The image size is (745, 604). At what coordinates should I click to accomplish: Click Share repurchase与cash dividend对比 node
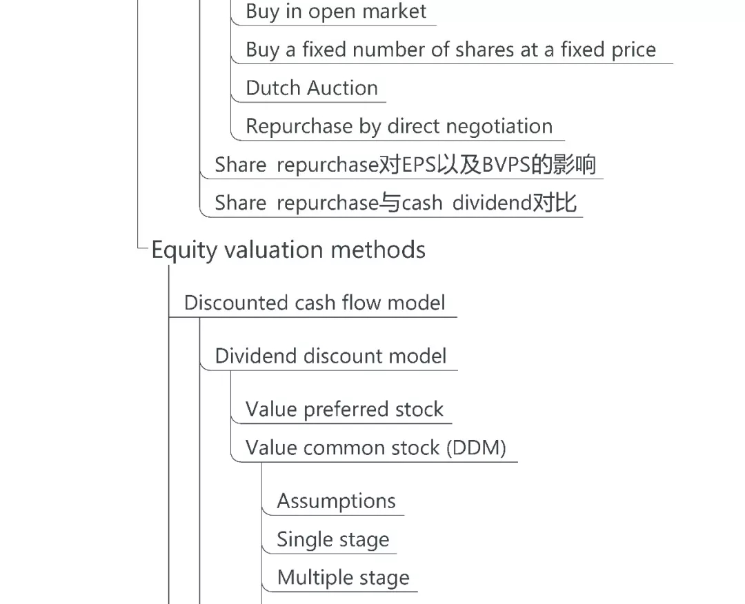tap(395, 203)
